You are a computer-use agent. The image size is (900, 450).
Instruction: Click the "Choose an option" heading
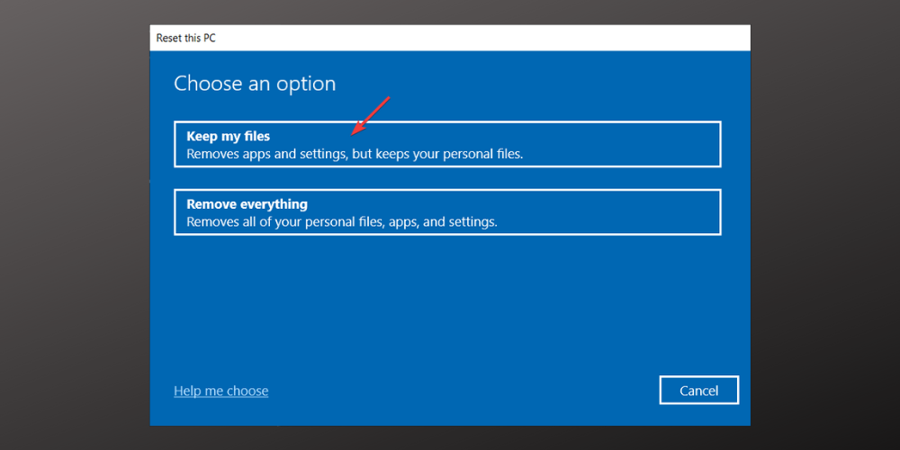coord(255,84)
